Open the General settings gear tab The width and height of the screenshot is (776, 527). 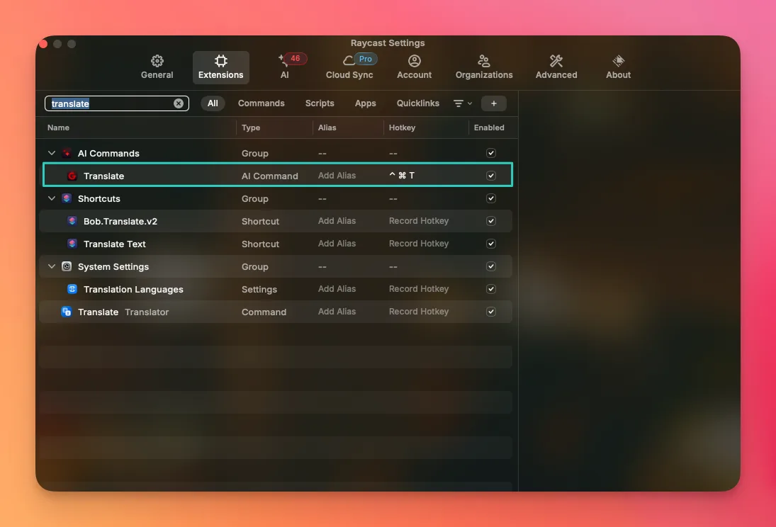(x=157, y=67)
